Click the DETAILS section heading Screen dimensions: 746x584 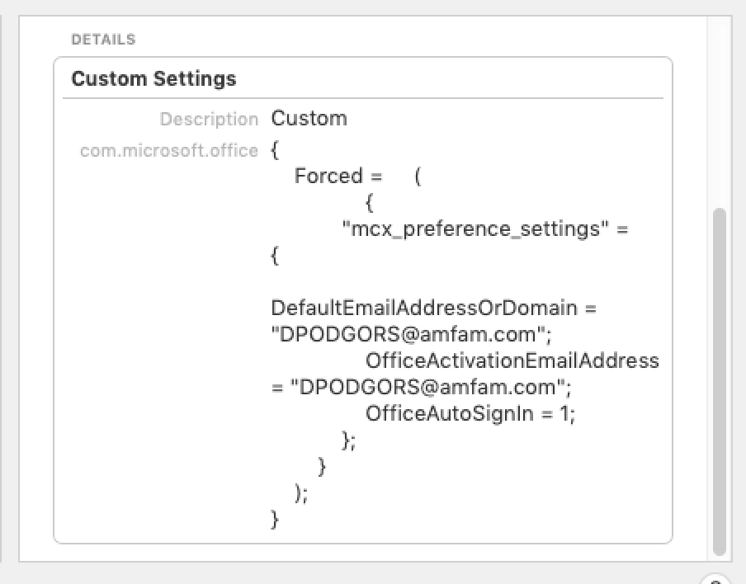click(103, 40)
